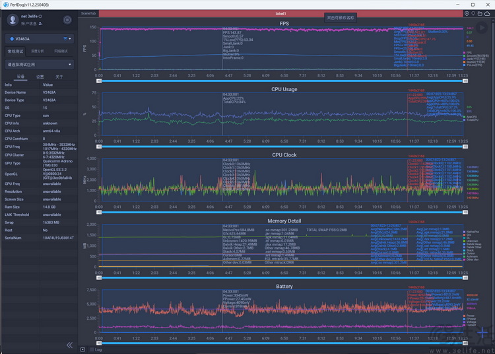
Task: Toggle 1%Low(FPS) series in legend
Action: [473, 65]
